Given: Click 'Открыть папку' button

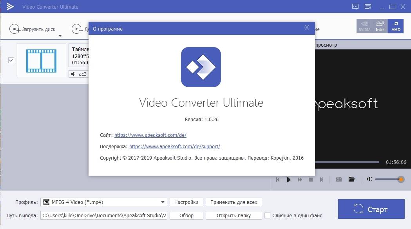Looking at the screenshot, I should [x=234, y=215].
